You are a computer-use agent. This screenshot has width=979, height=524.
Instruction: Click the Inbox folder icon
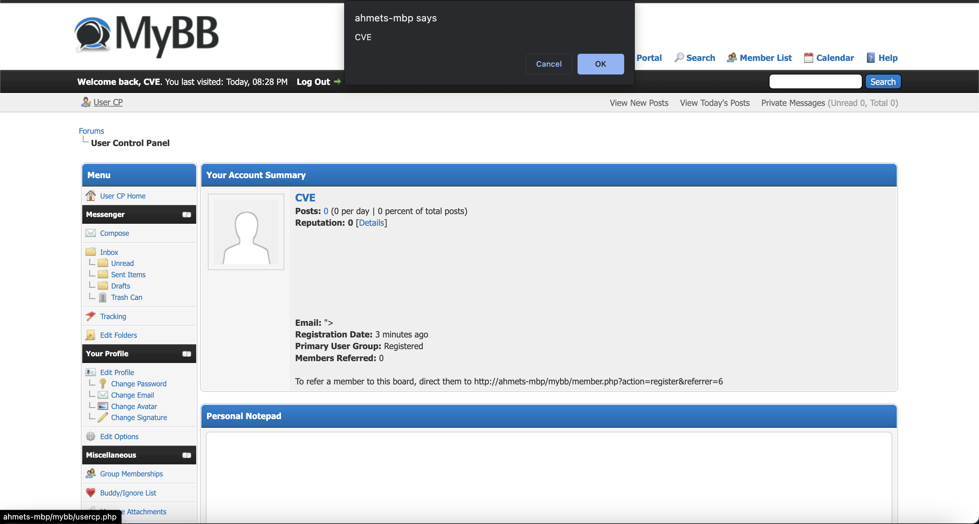(90, 251)
